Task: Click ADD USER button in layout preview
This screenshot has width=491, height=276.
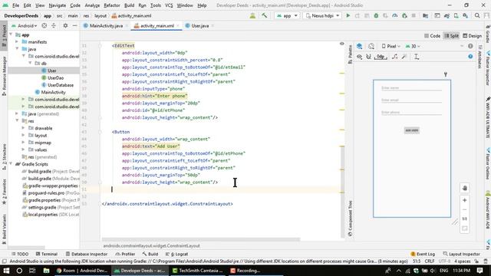Action: coord(411,130)
